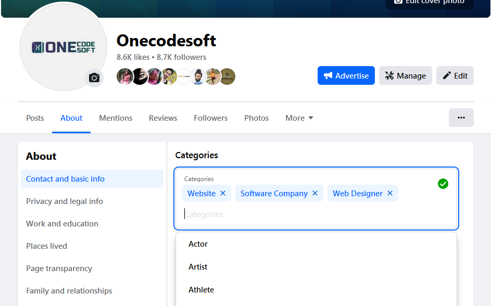The width and height of the screenshot is (491, 306).
Task: Open the Reviews tab
Action: click(162, 118)
